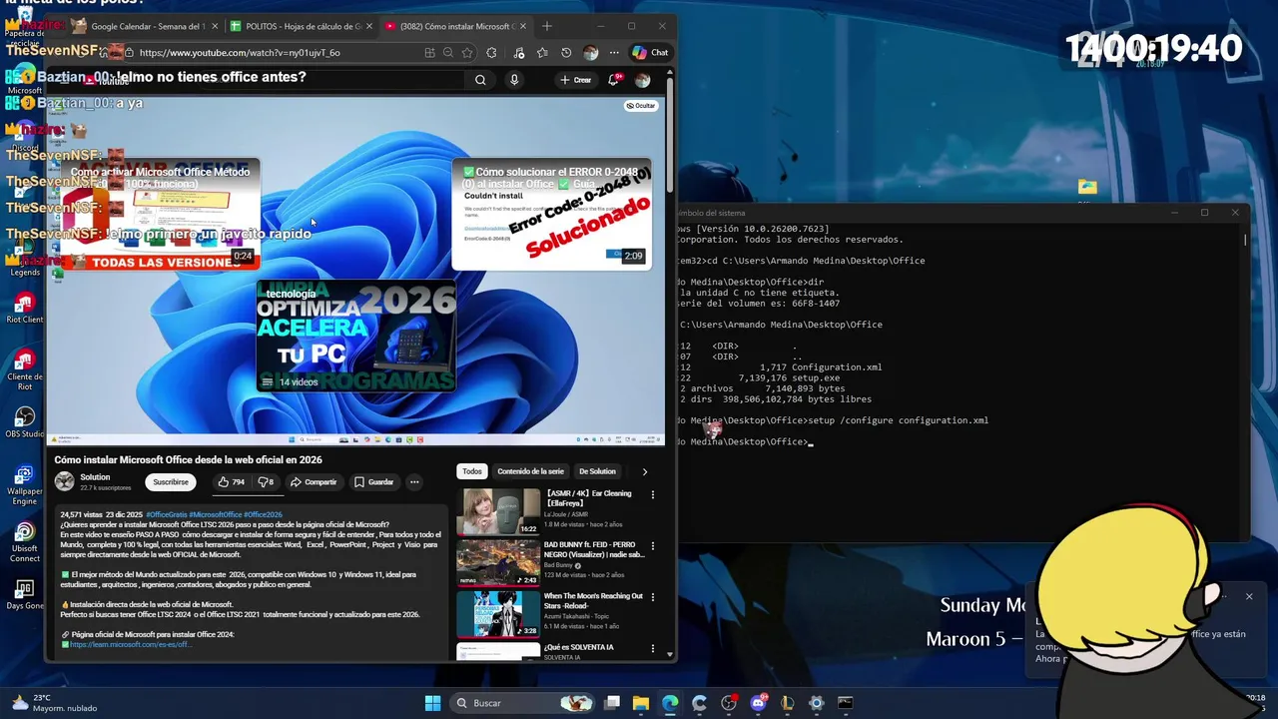Activate YouTube voice search microphone

pos(514,80)
